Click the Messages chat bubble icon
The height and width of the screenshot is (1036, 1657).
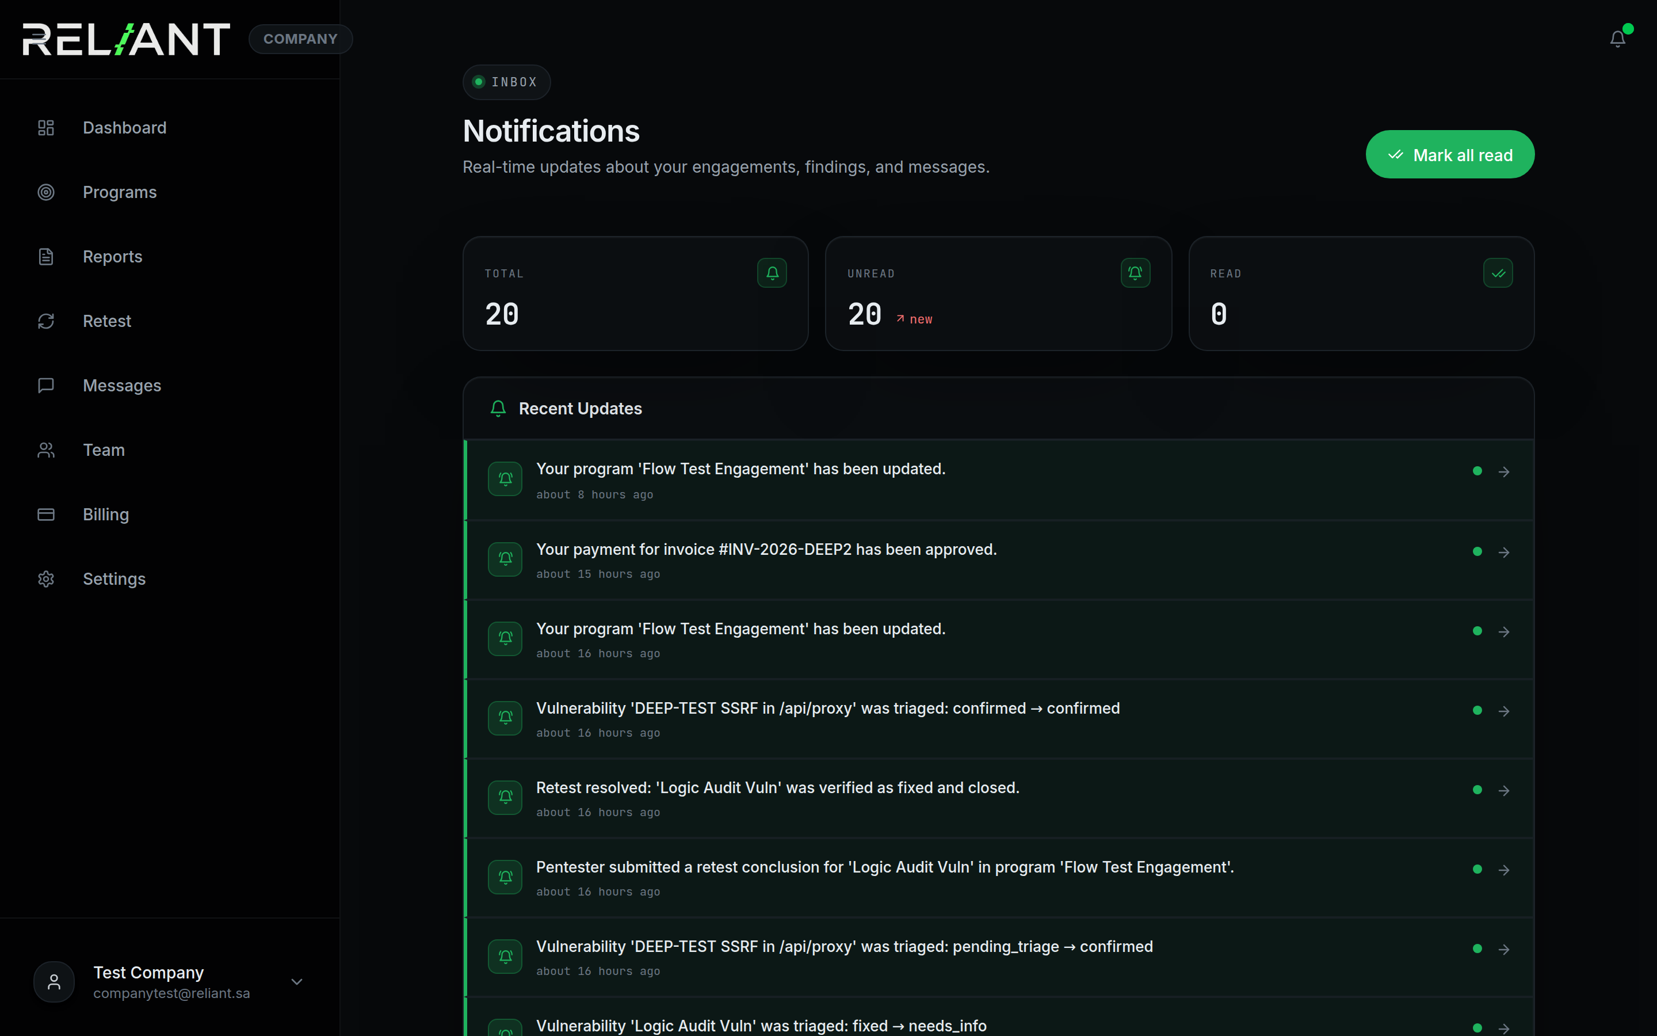46,386
